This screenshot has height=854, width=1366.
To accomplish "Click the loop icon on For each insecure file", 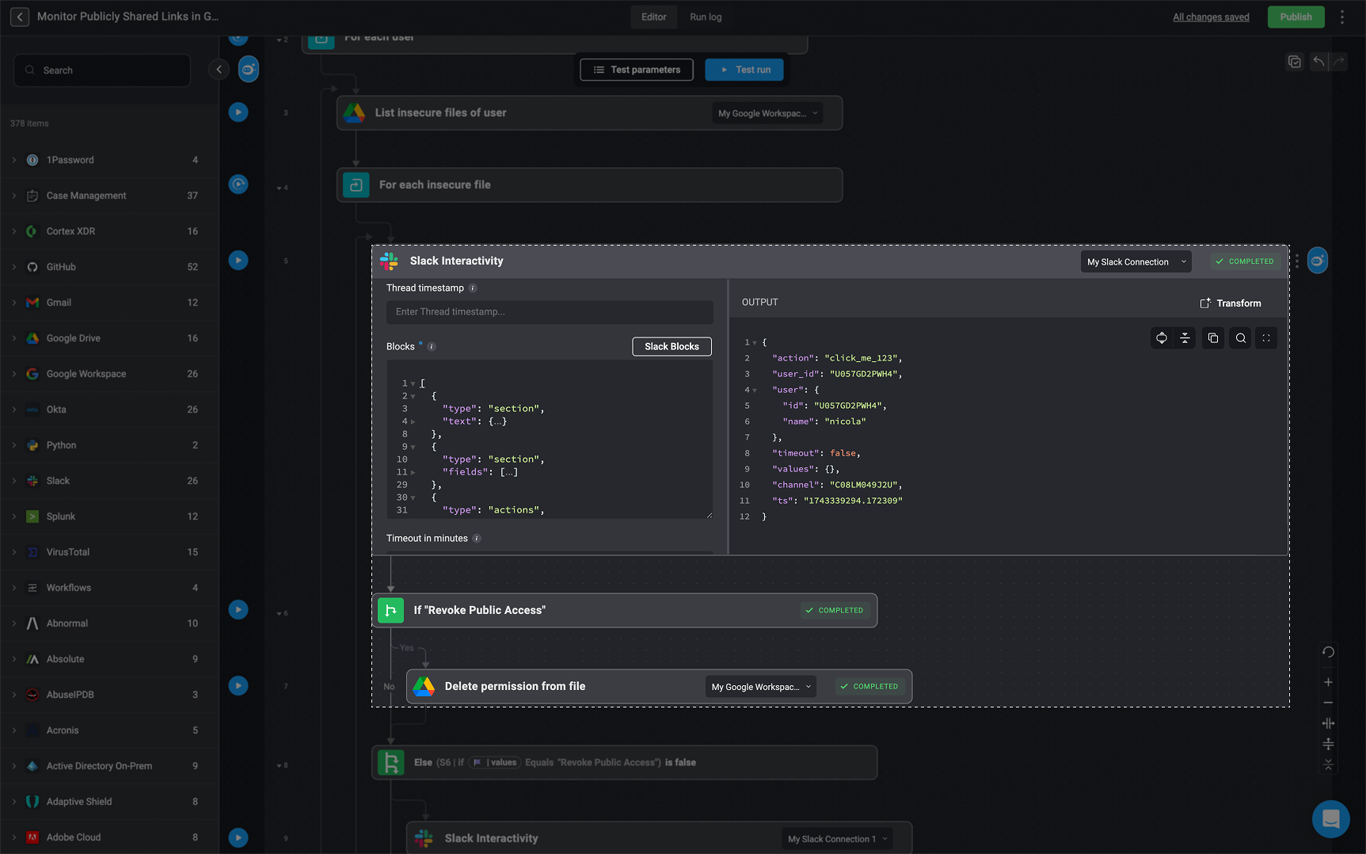I will coord(356,185).
